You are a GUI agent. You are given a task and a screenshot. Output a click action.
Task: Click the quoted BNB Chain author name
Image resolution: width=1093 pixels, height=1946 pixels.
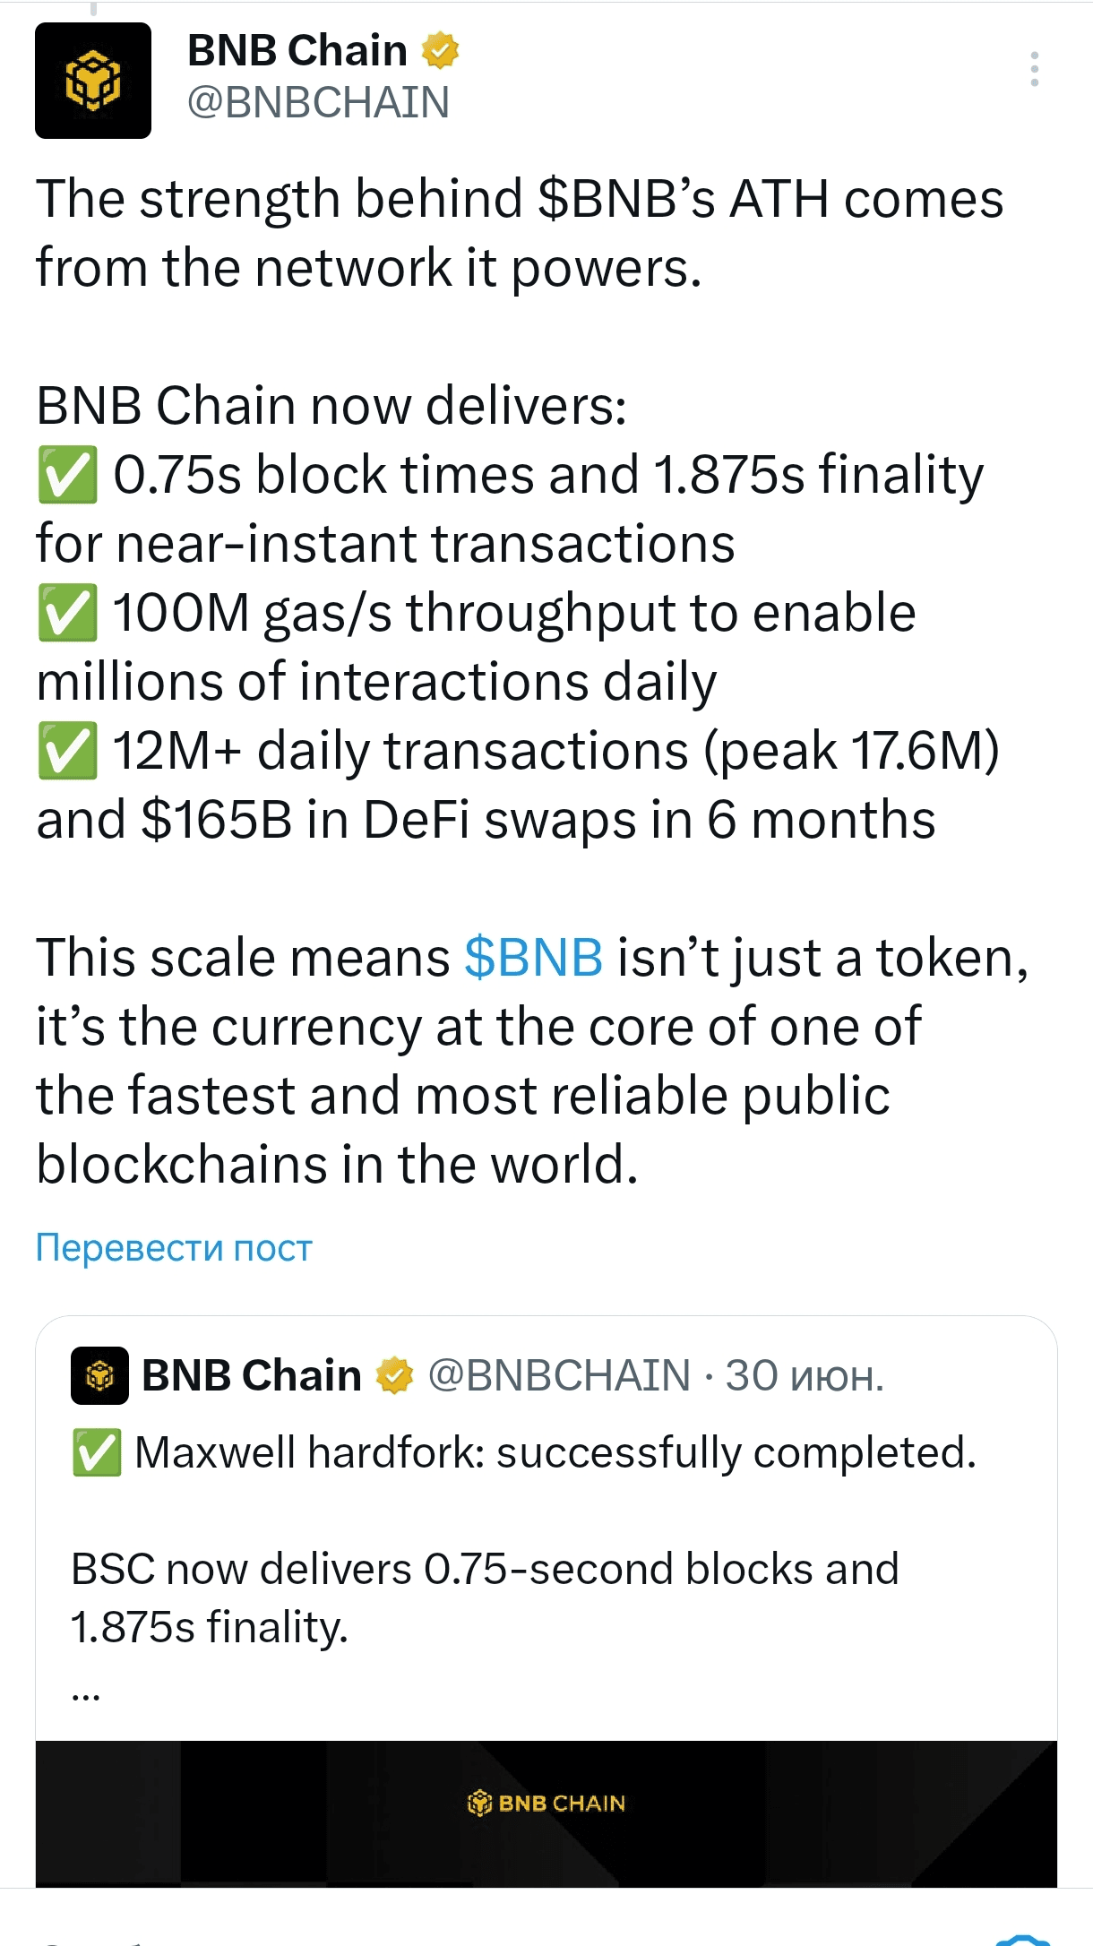coord(252,1375)
